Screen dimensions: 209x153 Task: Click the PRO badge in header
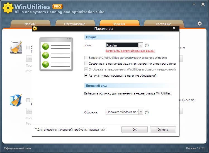tap(57, 6)
